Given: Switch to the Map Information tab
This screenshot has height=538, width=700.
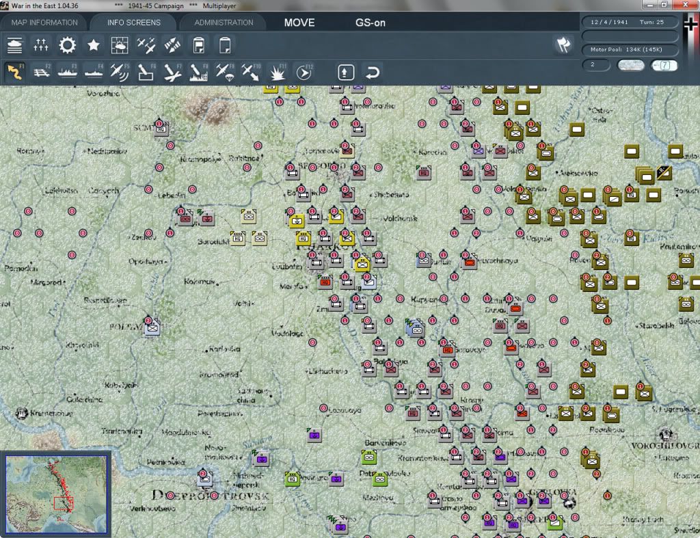Looking at the screenshot, I should pyautogui.click(x=44, y=23).
